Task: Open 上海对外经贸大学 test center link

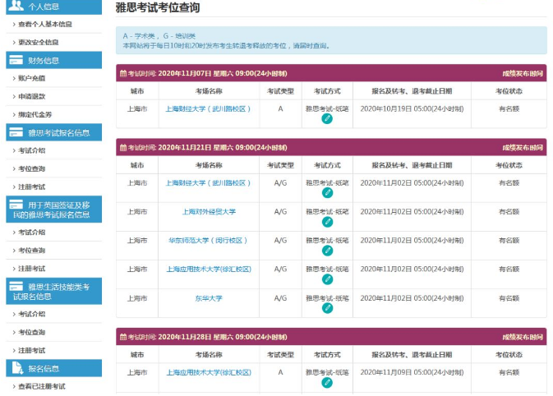Action: click(x=209, y=211)
